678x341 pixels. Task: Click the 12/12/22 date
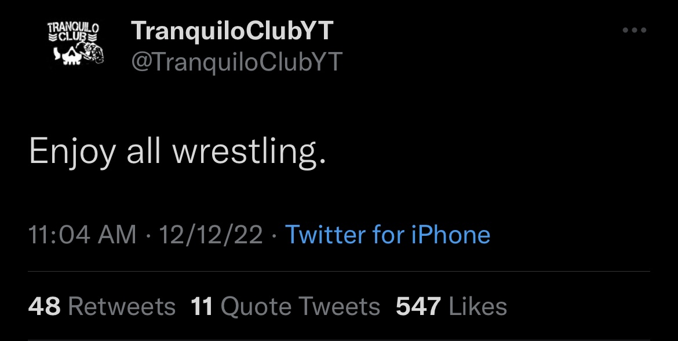[x=211, y=235]
